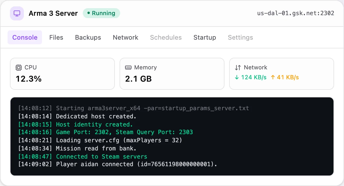Open the Settings tab
The height and width of the screenshot is (186, 344).
[x=241, y=38]
